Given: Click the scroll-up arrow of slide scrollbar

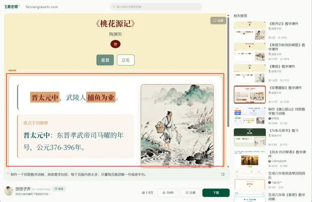Looking at the screenshot, I should click(228, 15).
